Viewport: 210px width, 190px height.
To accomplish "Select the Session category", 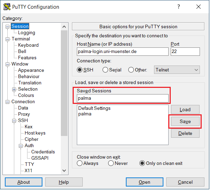I will pos(20,26).
